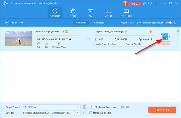This screenshot has width=181, height=118.
Task: Click the Cut scissors icon
Action: 46,45
